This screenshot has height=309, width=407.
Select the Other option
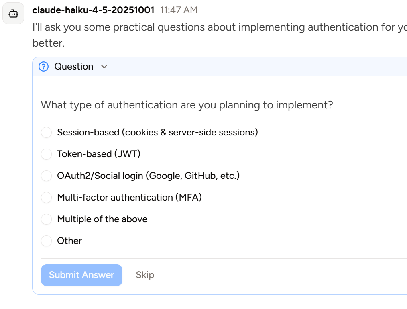click(x=46, y=241)
